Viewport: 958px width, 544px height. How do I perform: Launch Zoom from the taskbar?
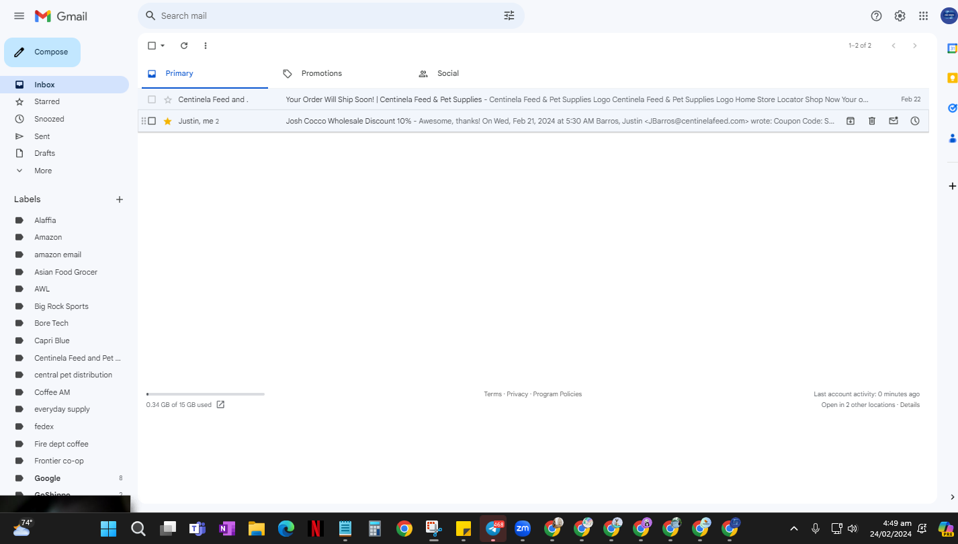click(523, 529)
